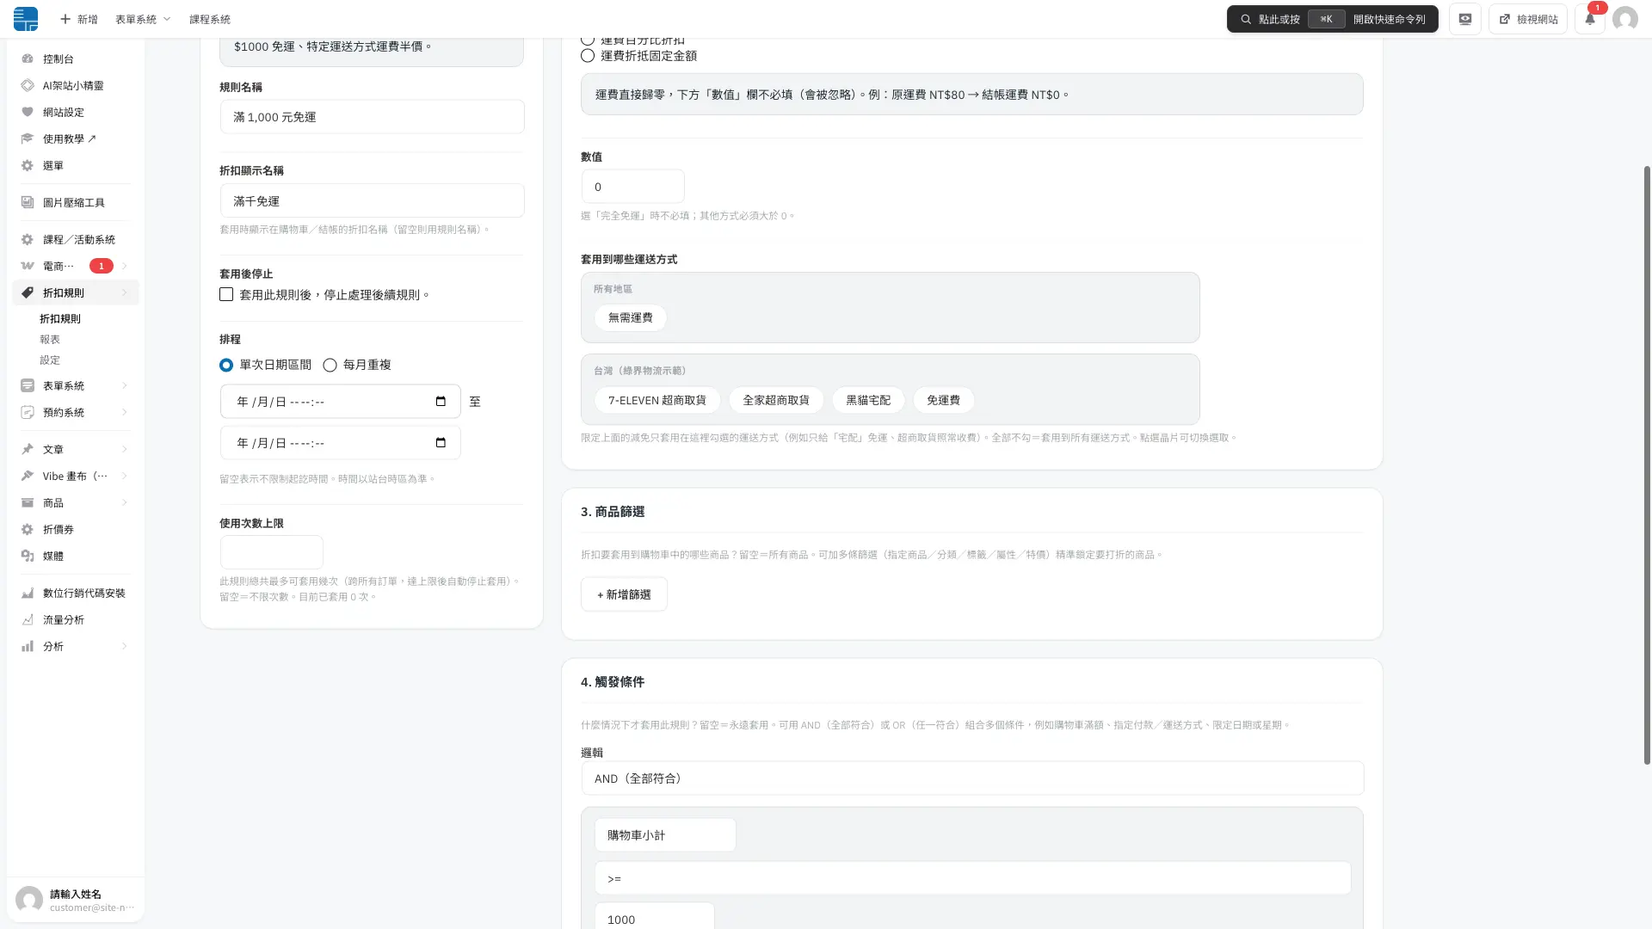This screenshot has height=929, width=1652.
Task: Open the 商品 sidebar menu
Action: (76, 502)
